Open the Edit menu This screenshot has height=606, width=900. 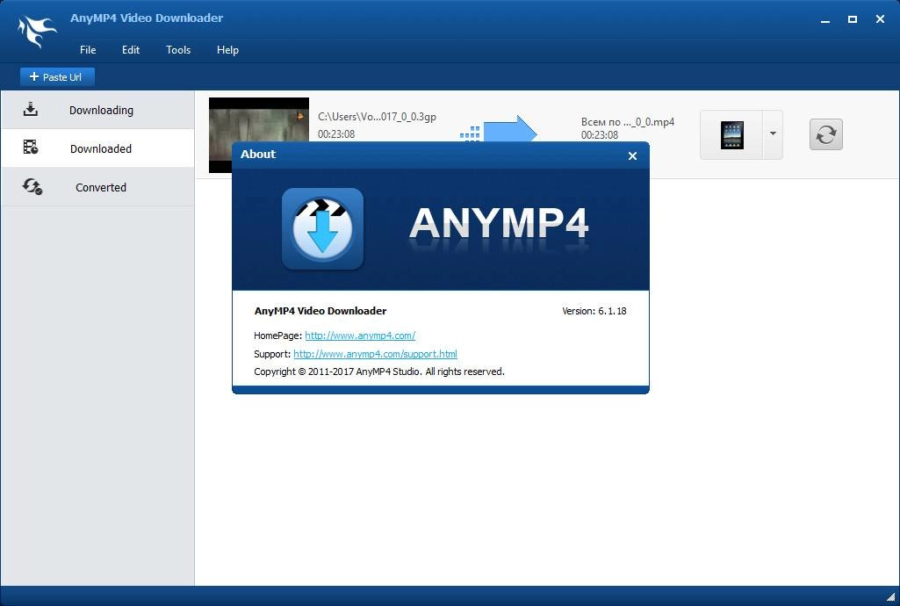pos(130,50)
